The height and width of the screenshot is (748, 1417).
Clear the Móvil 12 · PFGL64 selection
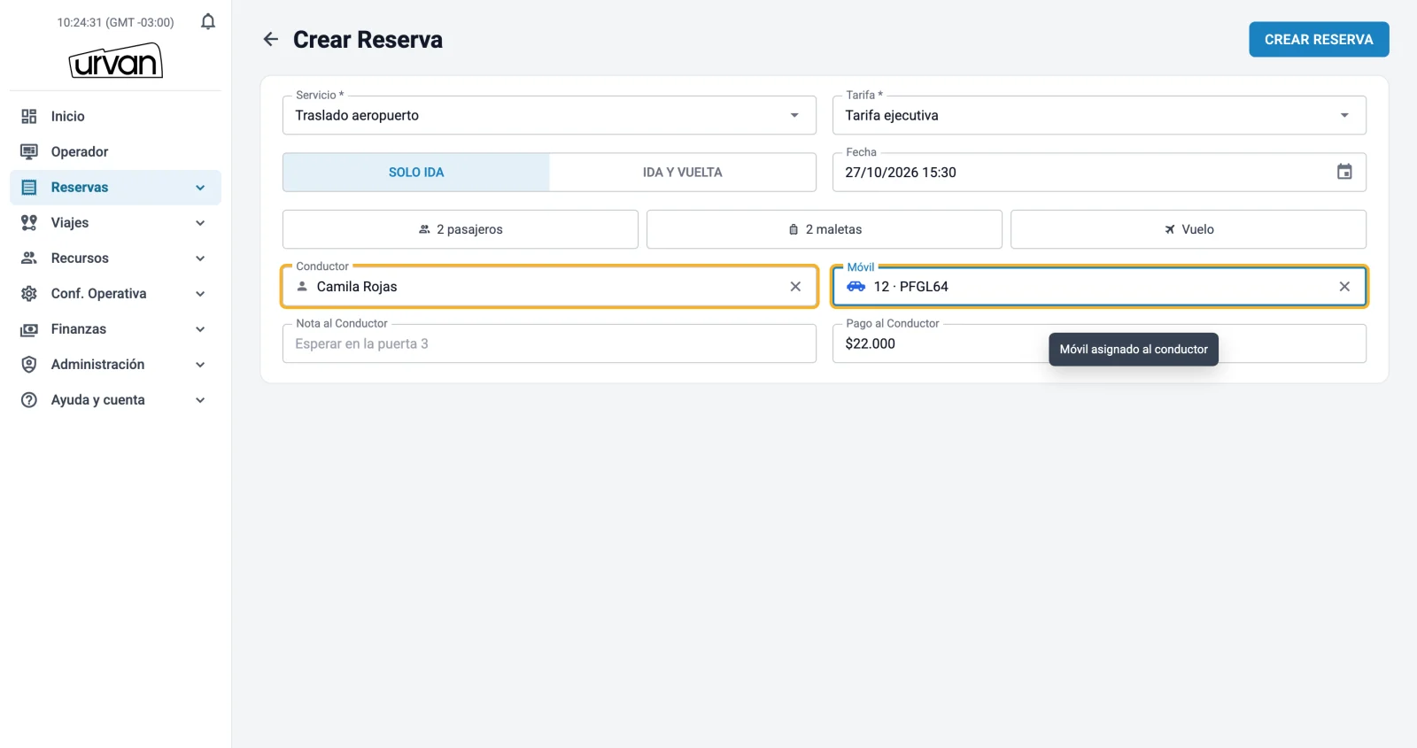click(1344, 286)
